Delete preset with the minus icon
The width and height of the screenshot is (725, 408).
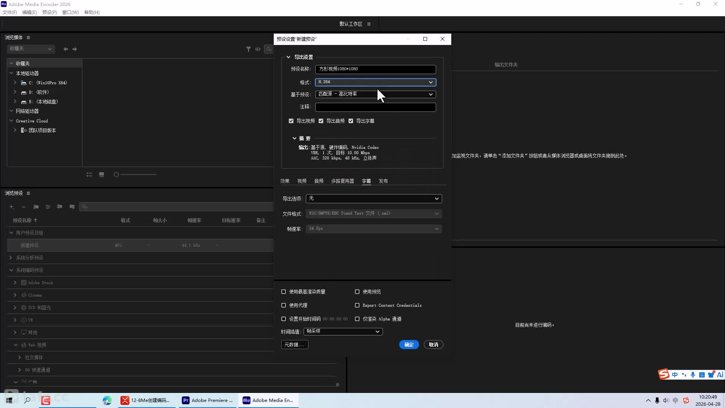(x=24, y=207)
